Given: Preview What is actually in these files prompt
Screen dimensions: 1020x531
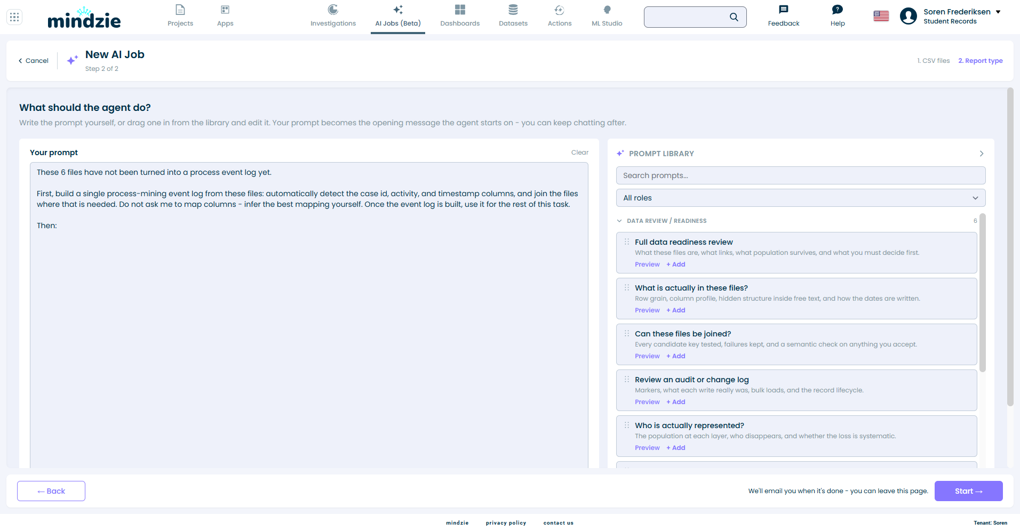Looking at the screenshot, I should [647, 310].
